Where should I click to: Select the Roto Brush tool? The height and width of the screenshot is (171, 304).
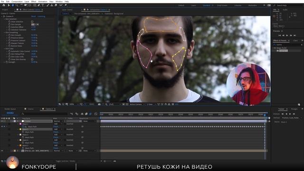coord(61,5)
